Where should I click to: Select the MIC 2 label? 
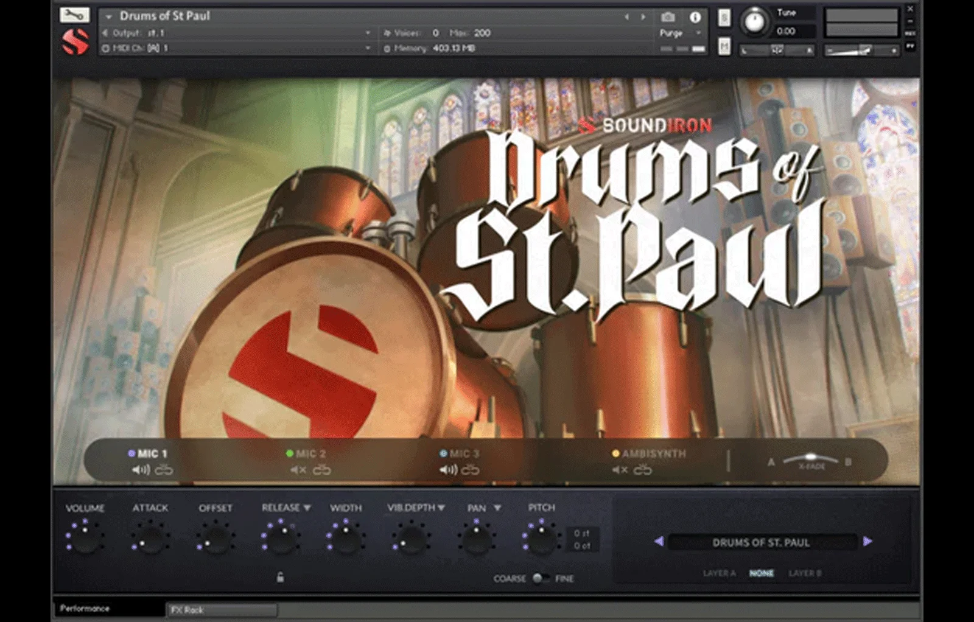[310, 453]
